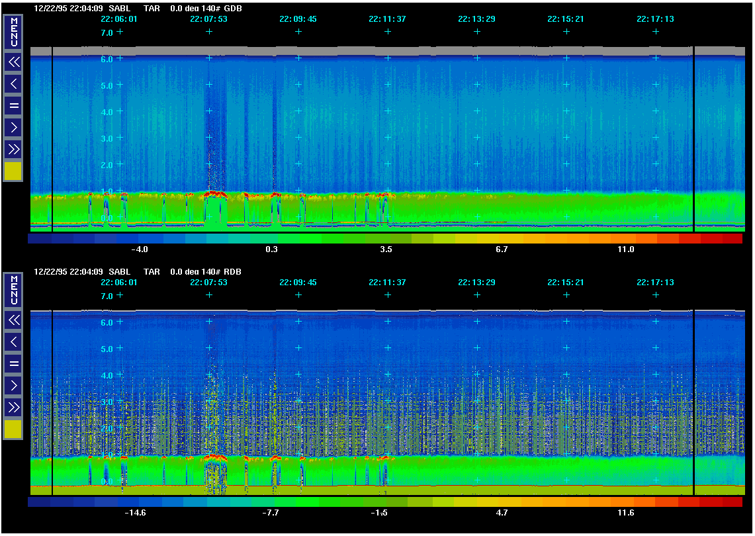Click double-right arrow in top GDB panel

point(13,148)
